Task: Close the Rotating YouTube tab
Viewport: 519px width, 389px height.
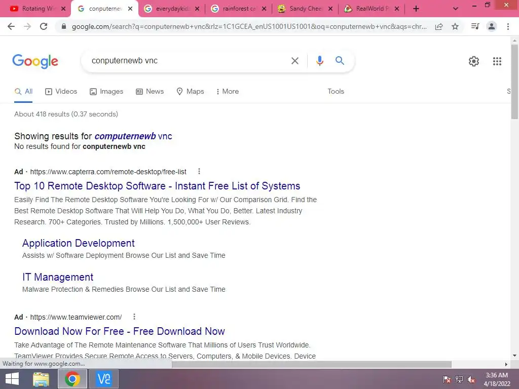Action: (x=63, y=9)
